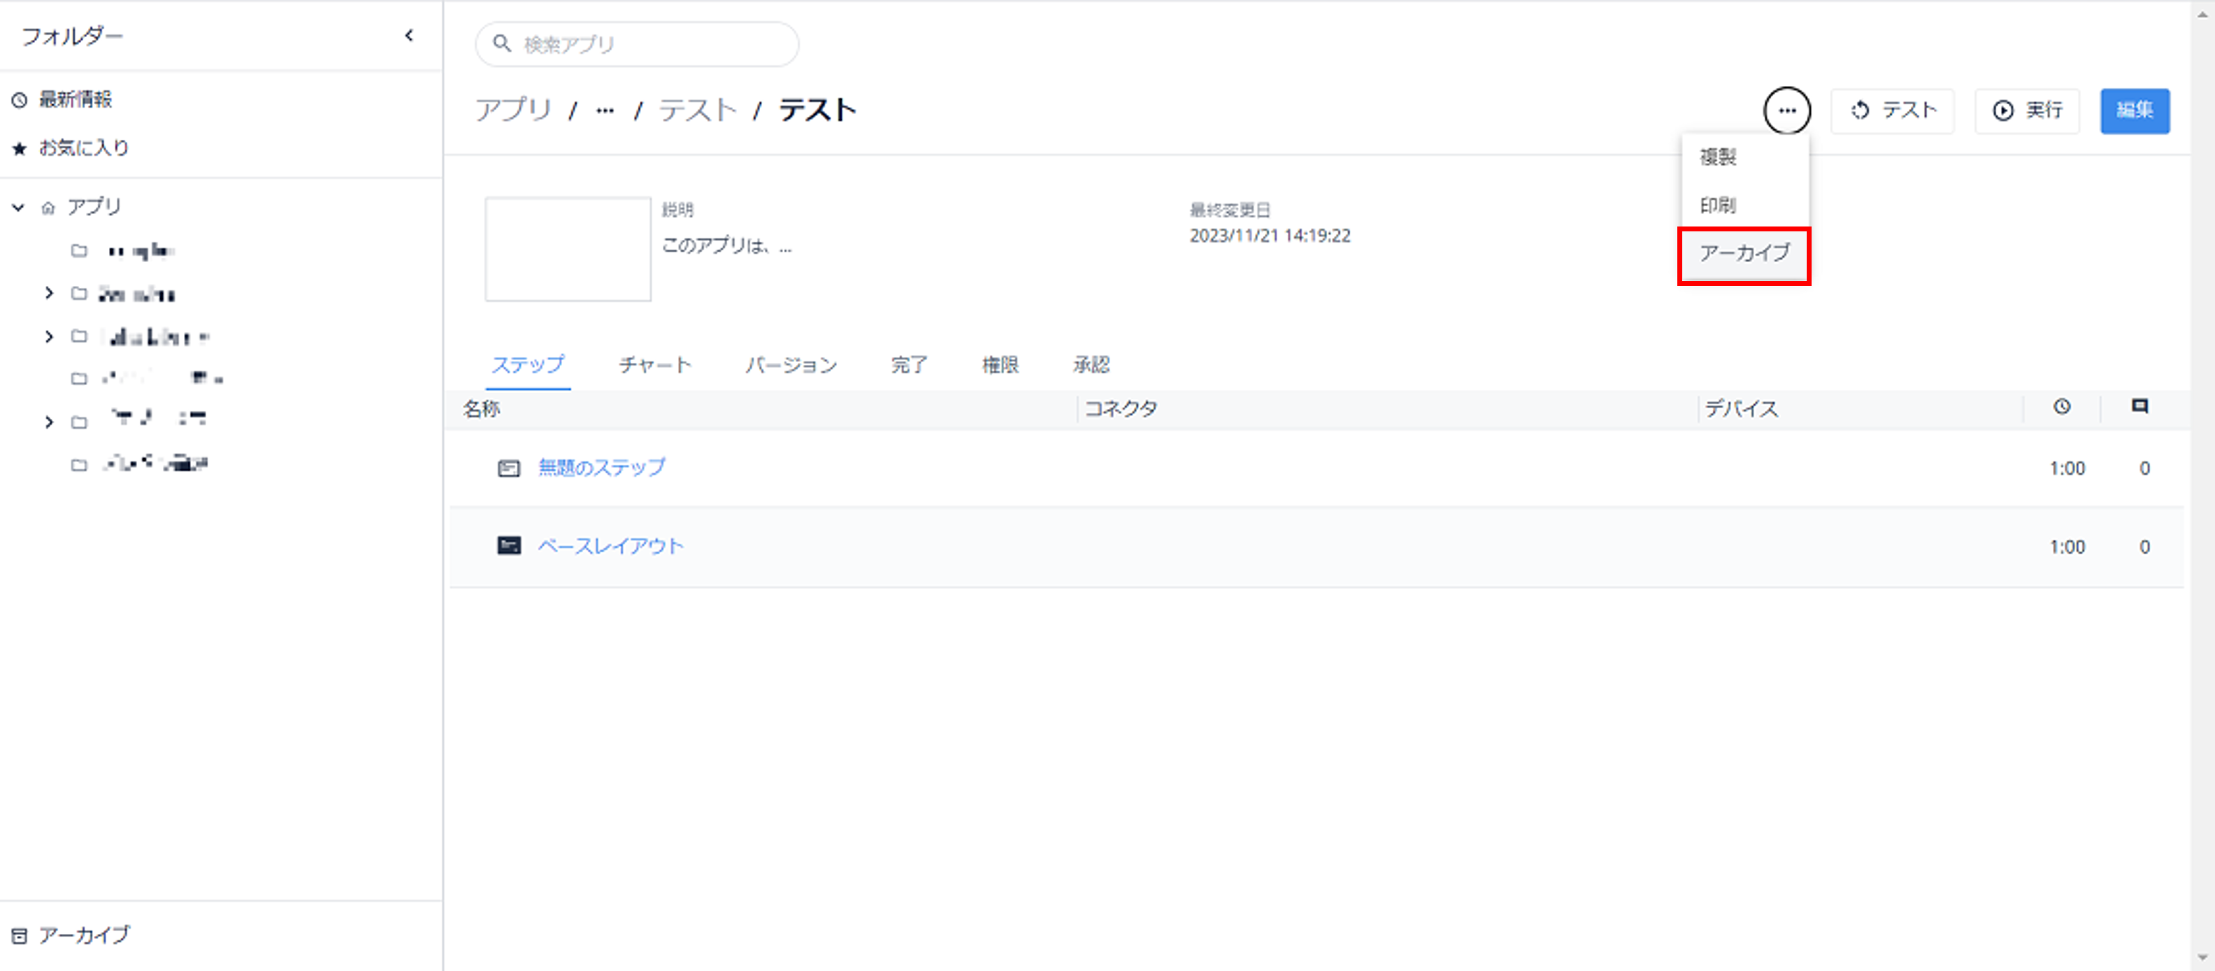Click the comments column icon
Viewport: 2215px width, 971px height.
pyautogui.click(x=2139, y=406)
